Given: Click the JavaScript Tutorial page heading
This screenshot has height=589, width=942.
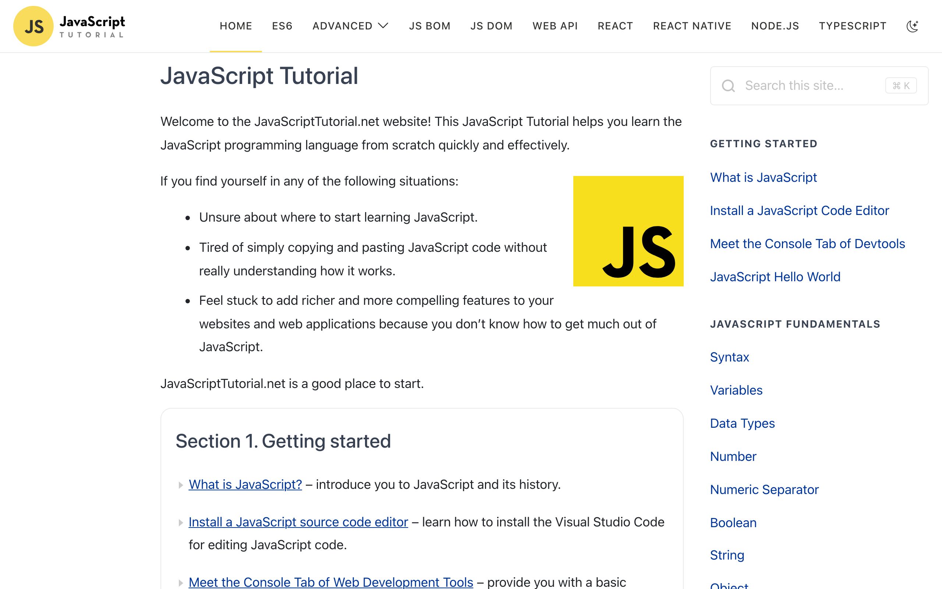Looking at the screenshot, I should (259, 75).
